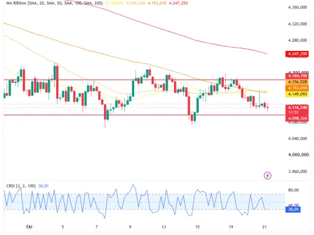Click date 13 on the time axis
This screenshot has width=314, height=235.
coord(164,227)
